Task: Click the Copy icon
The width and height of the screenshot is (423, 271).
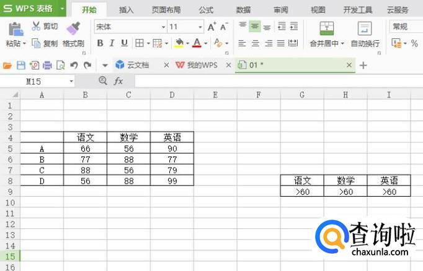Action: click(x=36, y=43)
